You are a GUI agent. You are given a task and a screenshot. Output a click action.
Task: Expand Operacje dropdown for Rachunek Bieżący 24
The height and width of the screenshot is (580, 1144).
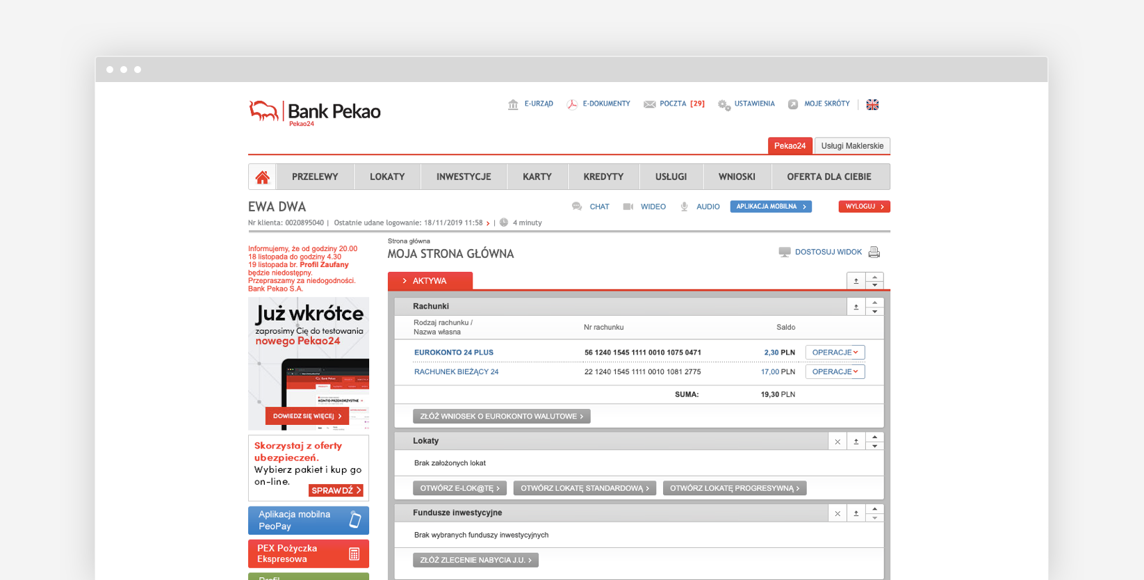point(835,372)
